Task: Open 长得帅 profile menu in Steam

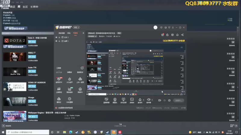Action: click(34, 7)
